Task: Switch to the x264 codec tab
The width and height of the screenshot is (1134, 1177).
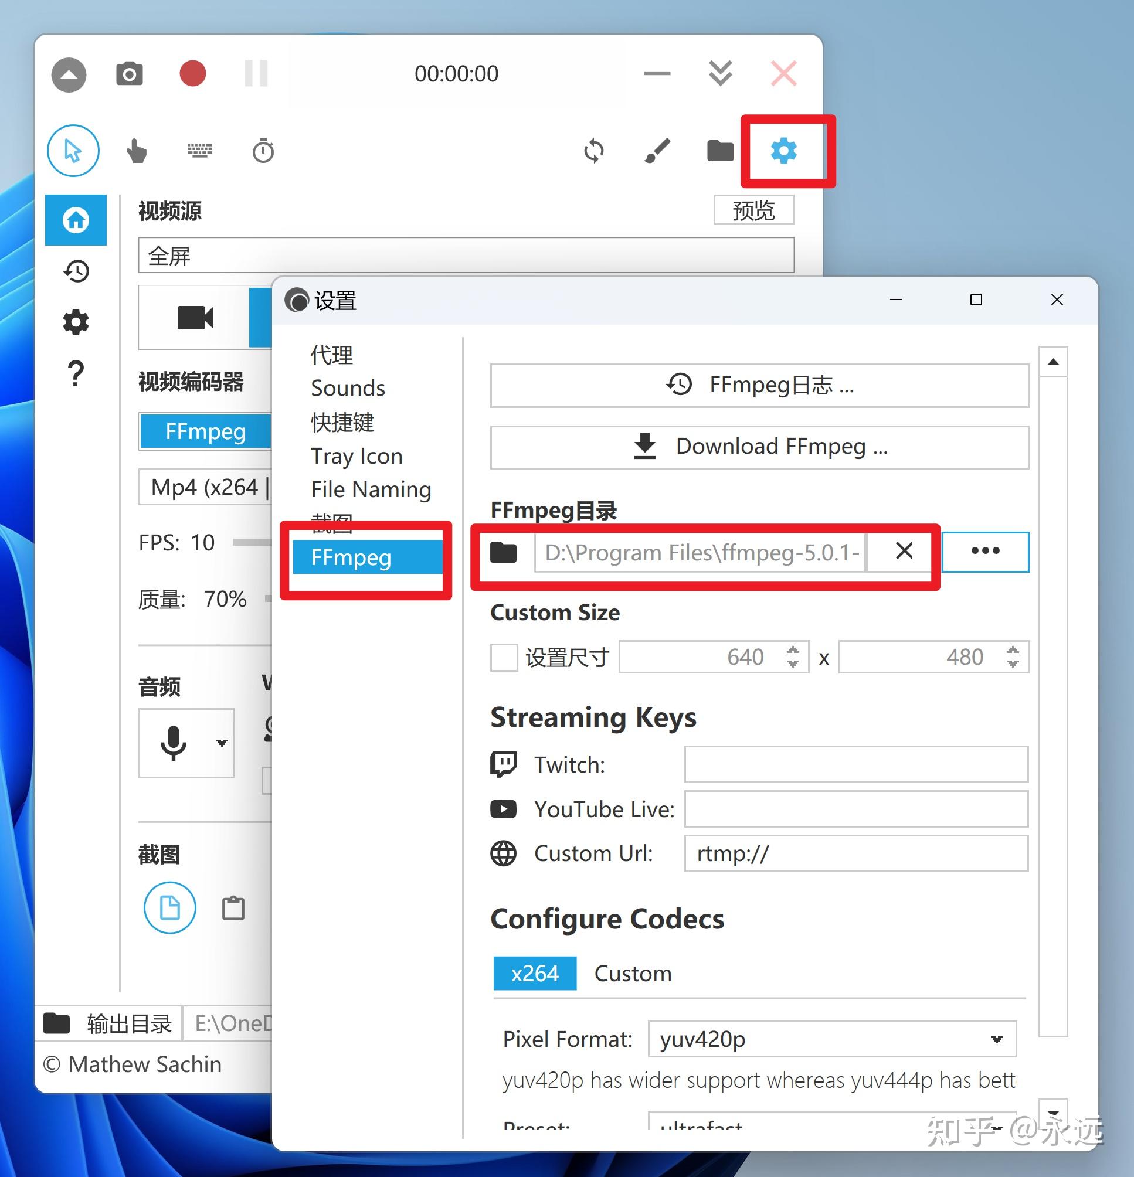Action: click(x=535, y=973)
